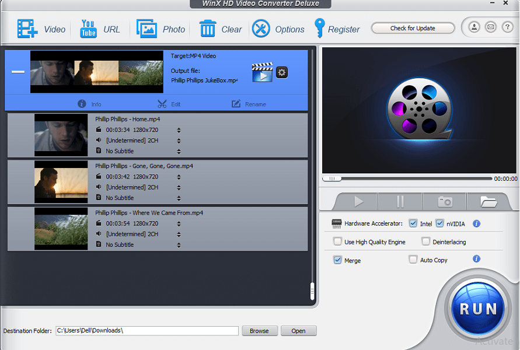The height and width of the screenshot is (350, 520).
Task: Click the Target:MP4 Video text
Action: pos(193,56)
